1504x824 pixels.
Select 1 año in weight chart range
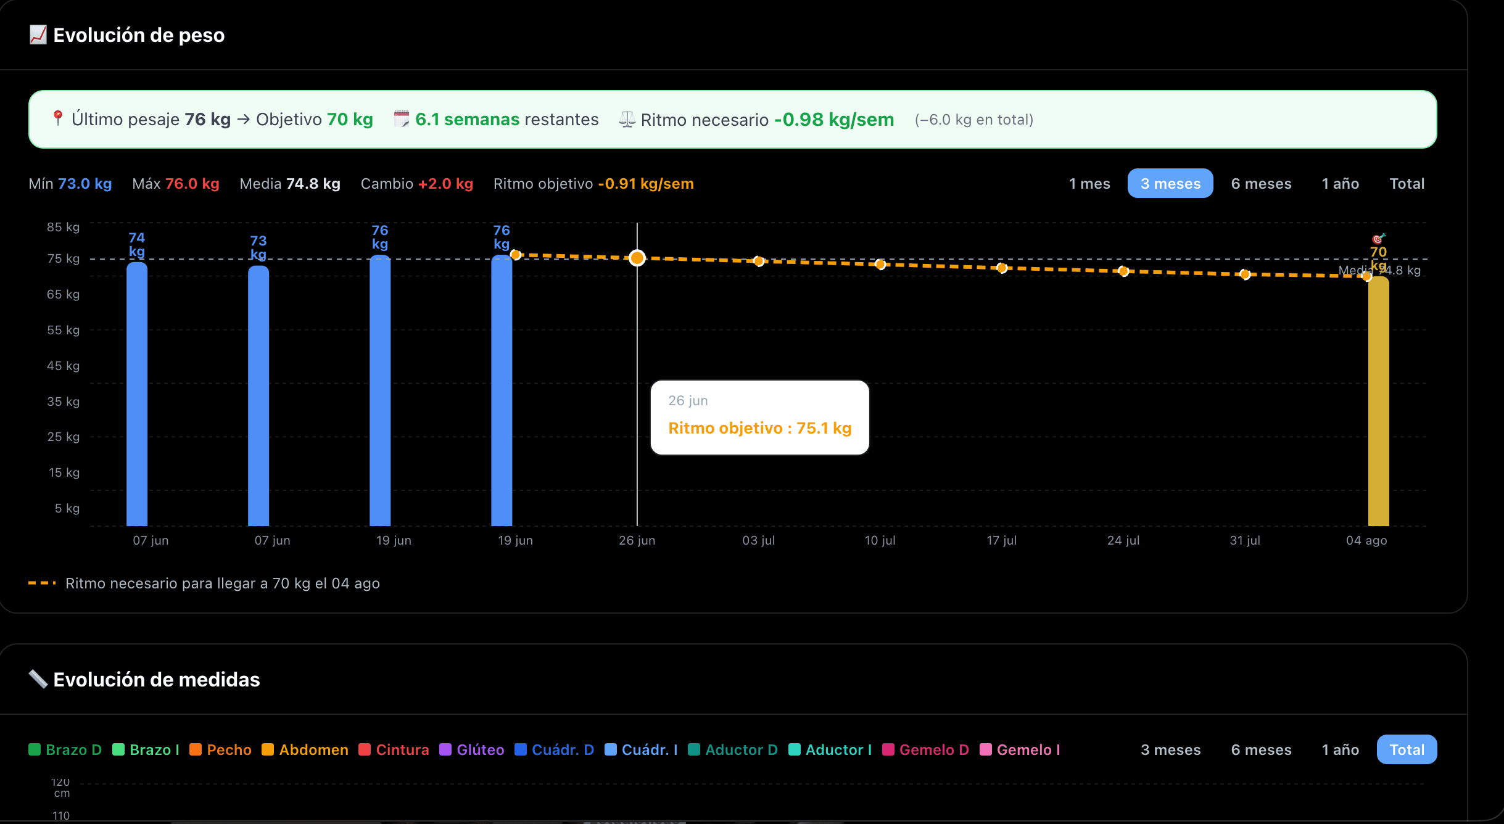pyautogui.click(x=1340, y=183)
